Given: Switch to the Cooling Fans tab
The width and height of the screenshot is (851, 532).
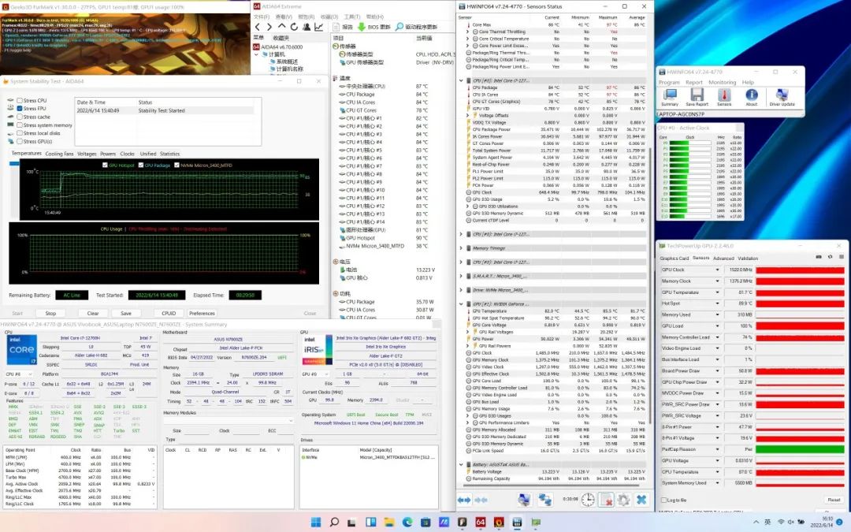Looking at the screenshot, I should point(59,154).
